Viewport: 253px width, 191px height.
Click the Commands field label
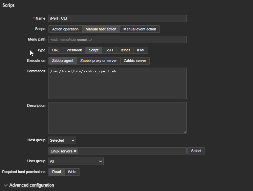pos(36,71)
